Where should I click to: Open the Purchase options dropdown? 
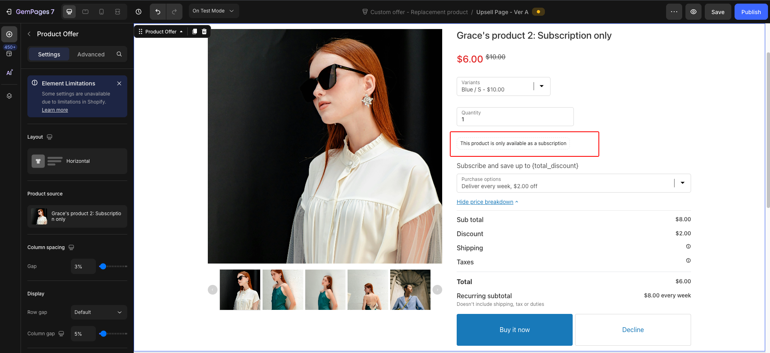tap(573, 183)
